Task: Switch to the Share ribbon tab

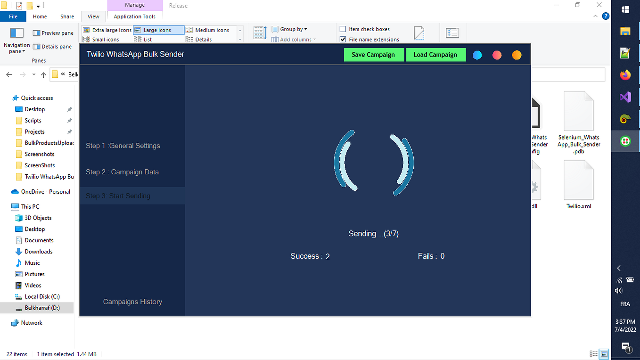Action: click(x=67, y=16)
